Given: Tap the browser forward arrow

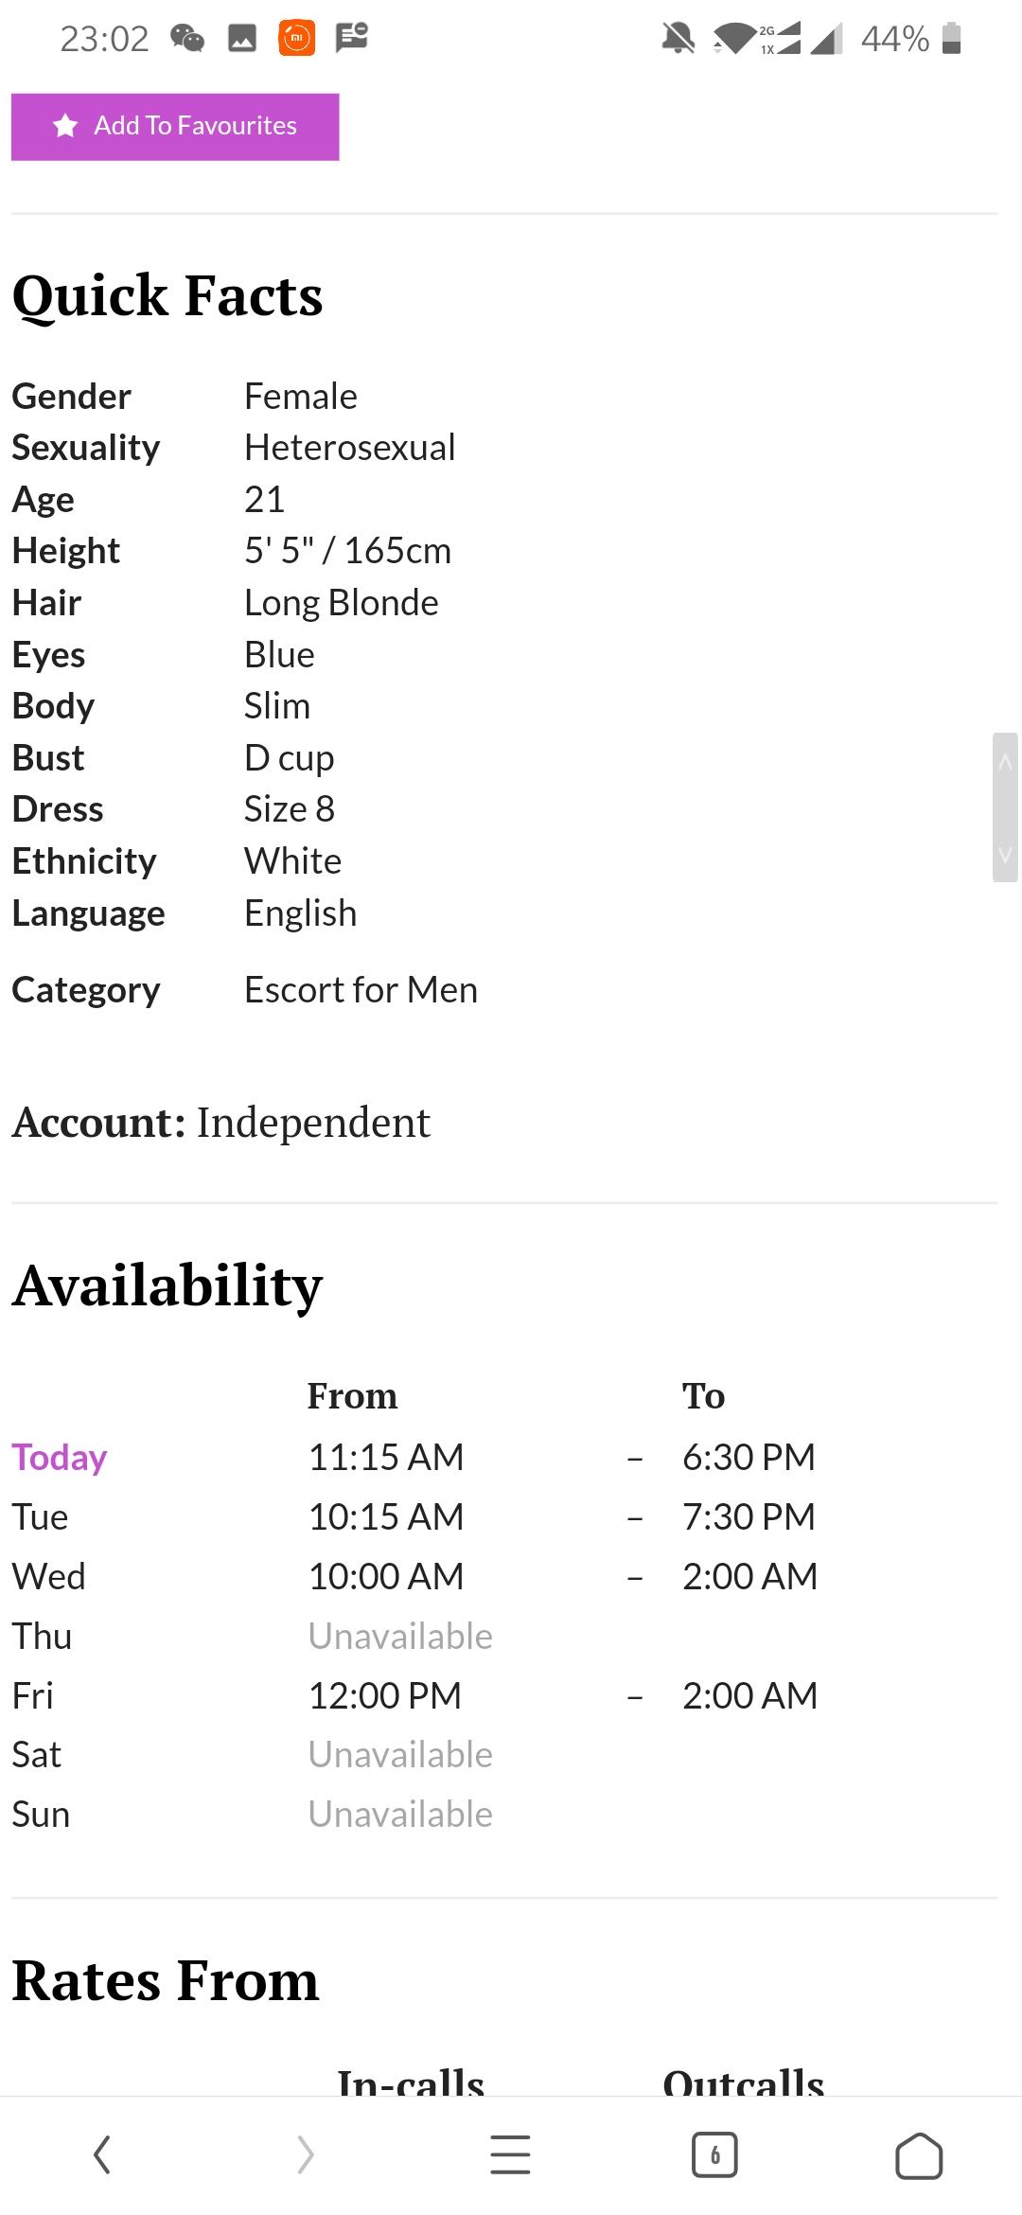Looking at the screenshot, I should [305, 2155].
